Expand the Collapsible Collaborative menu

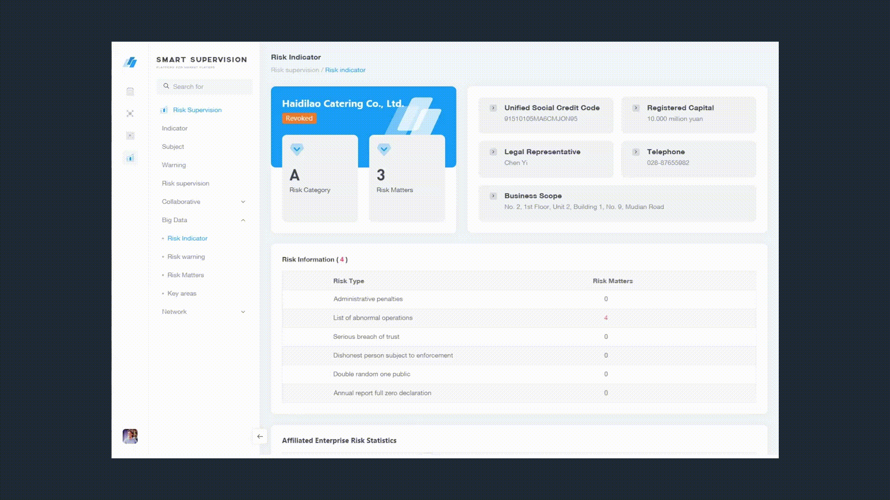(243, 202)
